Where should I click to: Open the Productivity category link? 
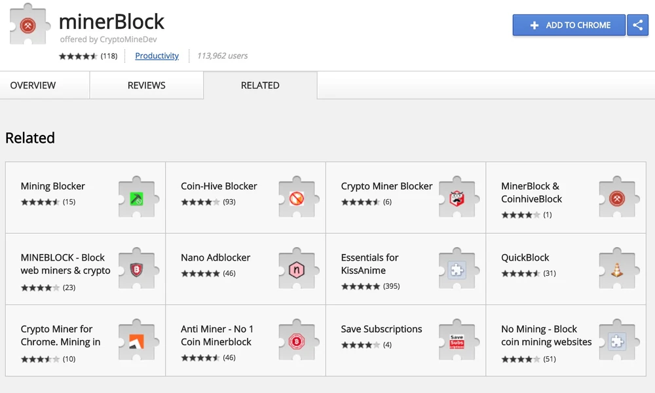point(157,56)
